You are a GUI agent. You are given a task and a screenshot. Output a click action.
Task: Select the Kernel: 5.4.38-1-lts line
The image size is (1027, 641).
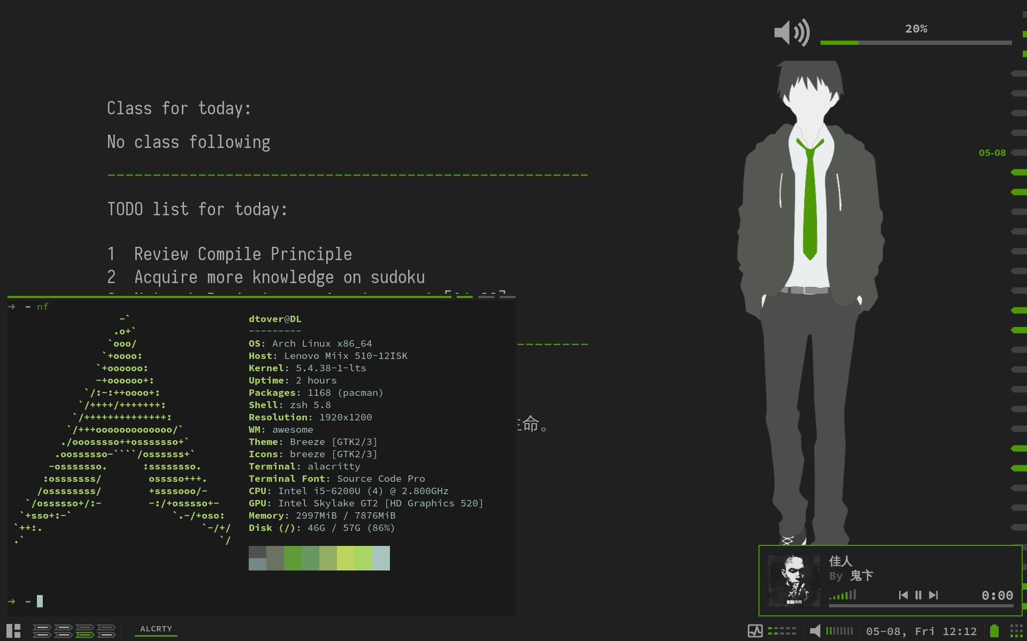[308, 368]
